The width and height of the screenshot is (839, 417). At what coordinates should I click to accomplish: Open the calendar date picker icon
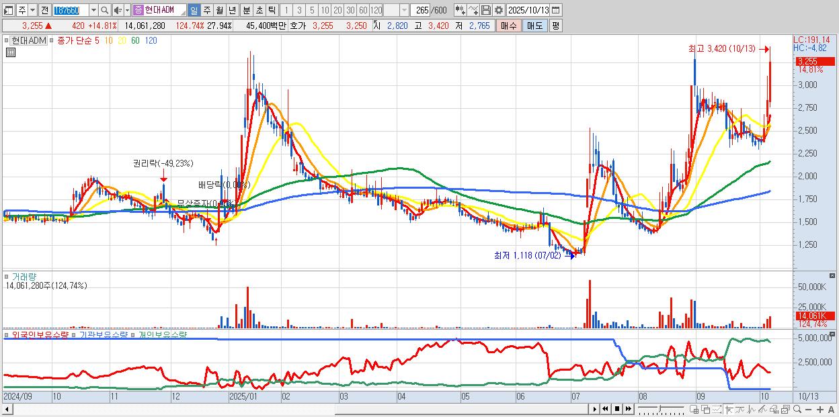(557, 10)
